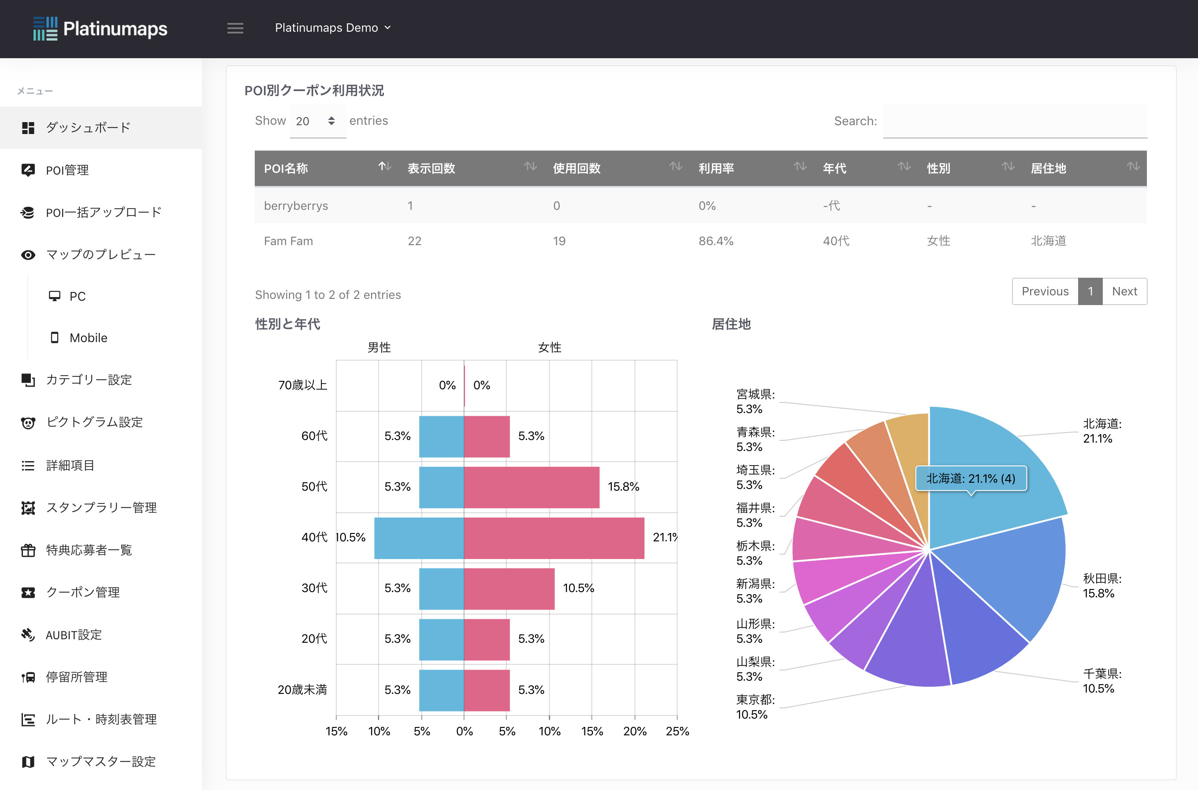Click the Previous pagination button
Image resolution: width=1198 pixels, height=790 pixels.
click(1045, 291)
